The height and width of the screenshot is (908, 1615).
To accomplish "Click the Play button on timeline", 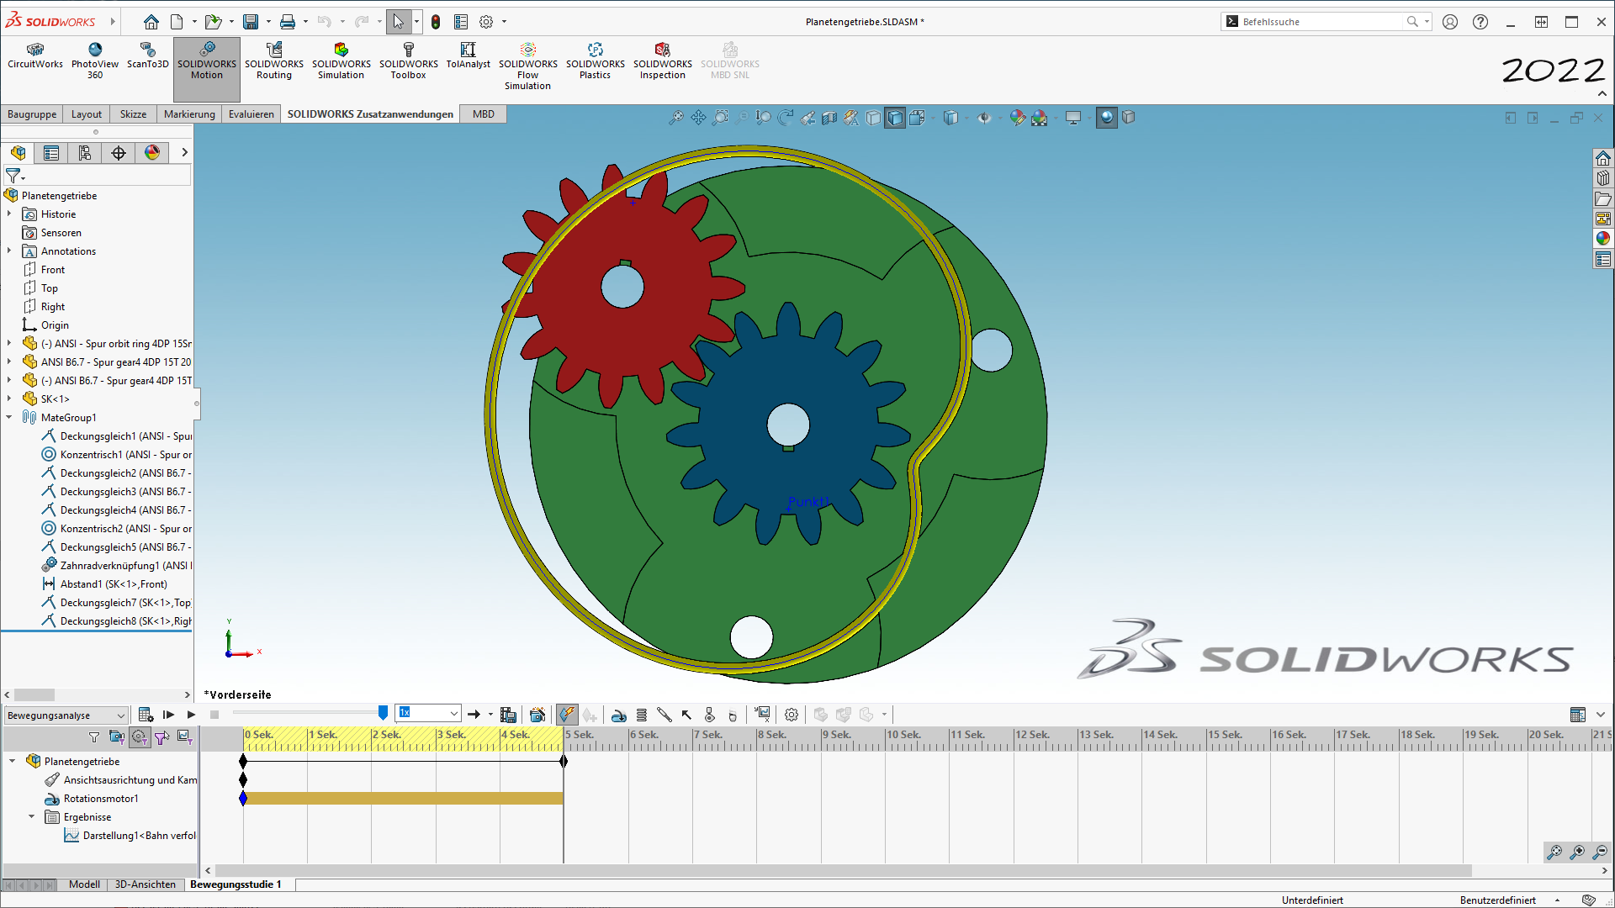I will [x=191, y=715].
